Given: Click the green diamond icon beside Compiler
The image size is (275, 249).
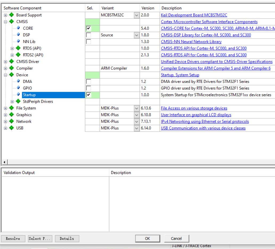Looking at the screenshot, I should pyautogui.click(x=11, y=68).
